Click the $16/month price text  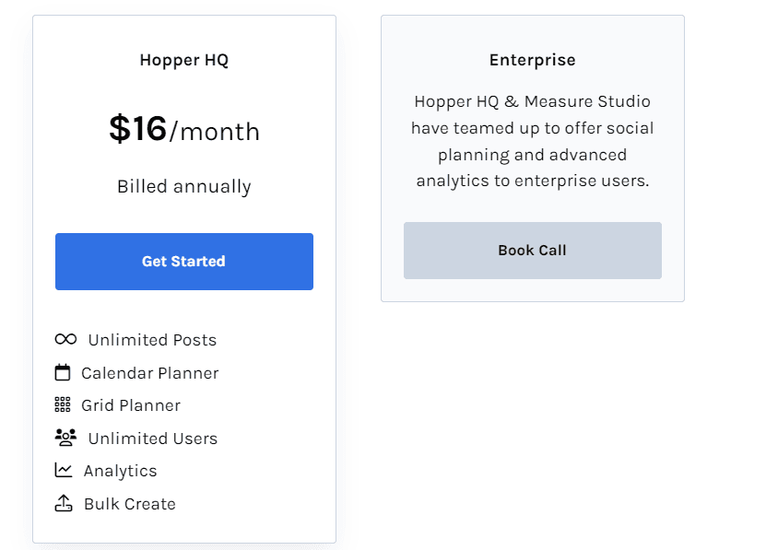[x=183, y=131]
